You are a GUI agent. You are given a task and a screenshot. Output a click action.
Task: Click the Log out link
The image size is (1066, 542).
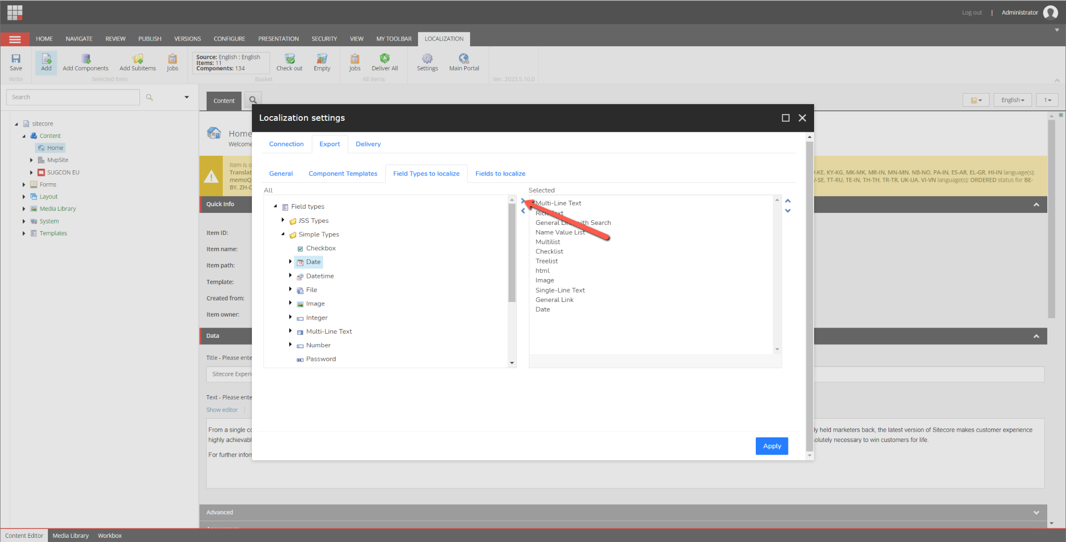(972, 12)
